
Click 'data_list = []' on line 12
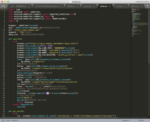pos(16,35)
